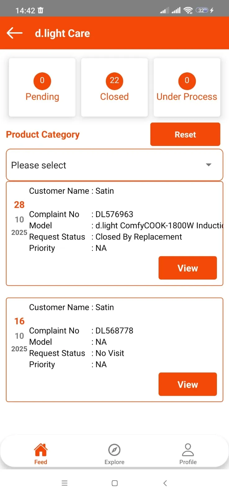This screenshot has height=497, width=229.
Task: Open the Feed home icon
Action: pyautogui.click(x=41, y=450)
